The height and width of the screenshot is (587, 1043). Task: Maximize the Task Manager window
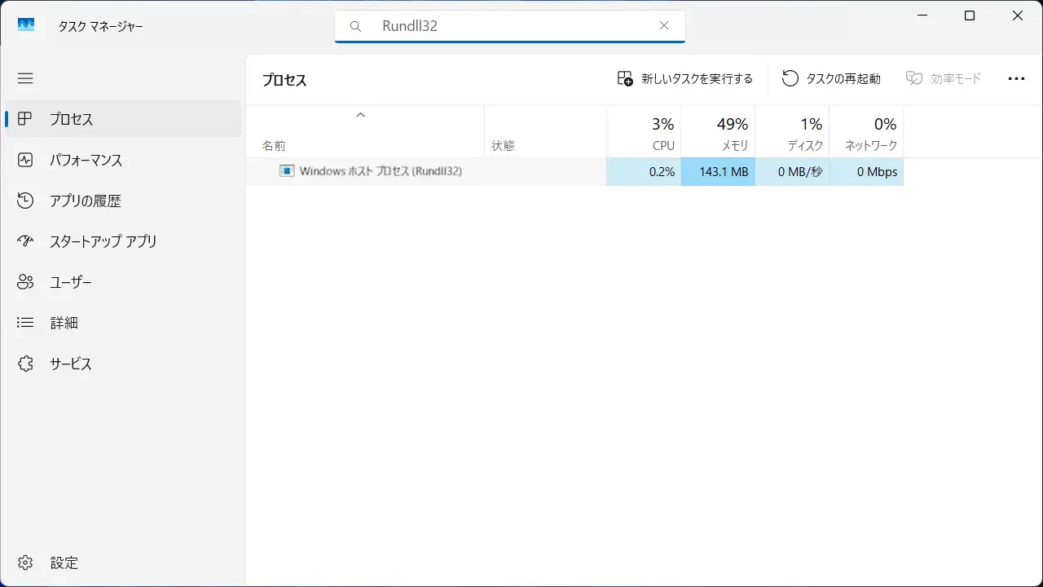pyautogui.click(x=970, y=15)
